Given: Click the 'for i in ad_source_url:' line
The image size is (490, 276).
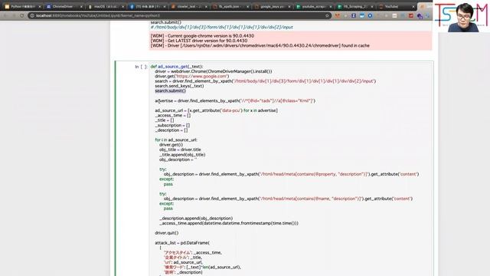Looking at the screenshot, I should [x=176, y=140].
